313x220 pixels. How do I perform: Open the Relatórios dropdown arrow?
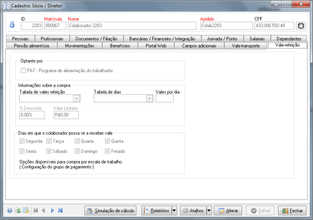(174, 211)
